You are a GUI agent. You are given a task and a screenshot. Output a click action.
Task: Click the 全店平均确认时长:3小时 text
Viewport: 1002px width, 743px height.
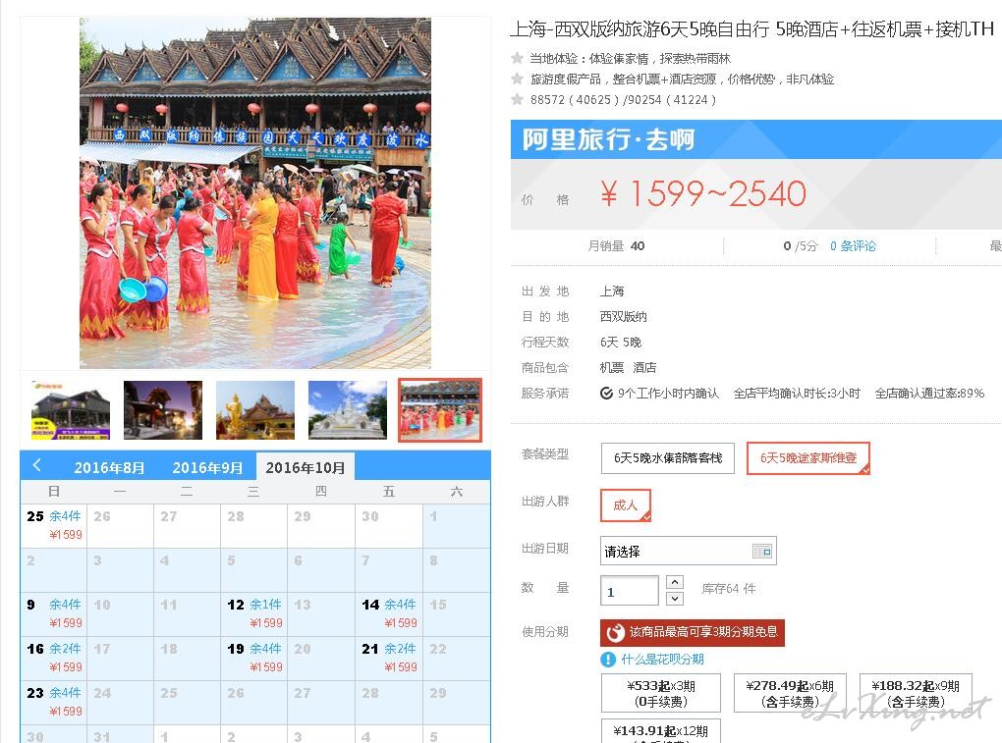pyautogui.click(x=797, y=394)
